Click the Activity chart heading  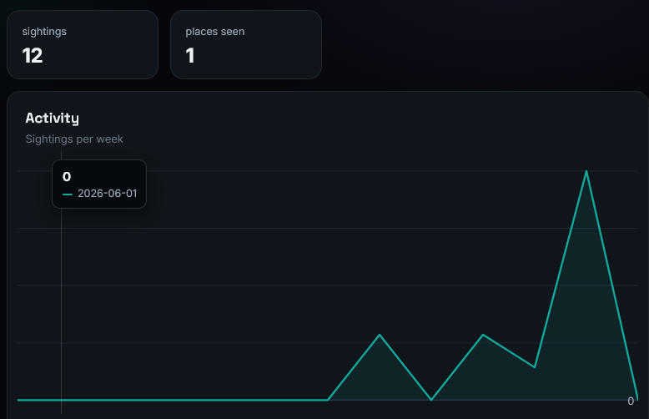click(53, 118)
